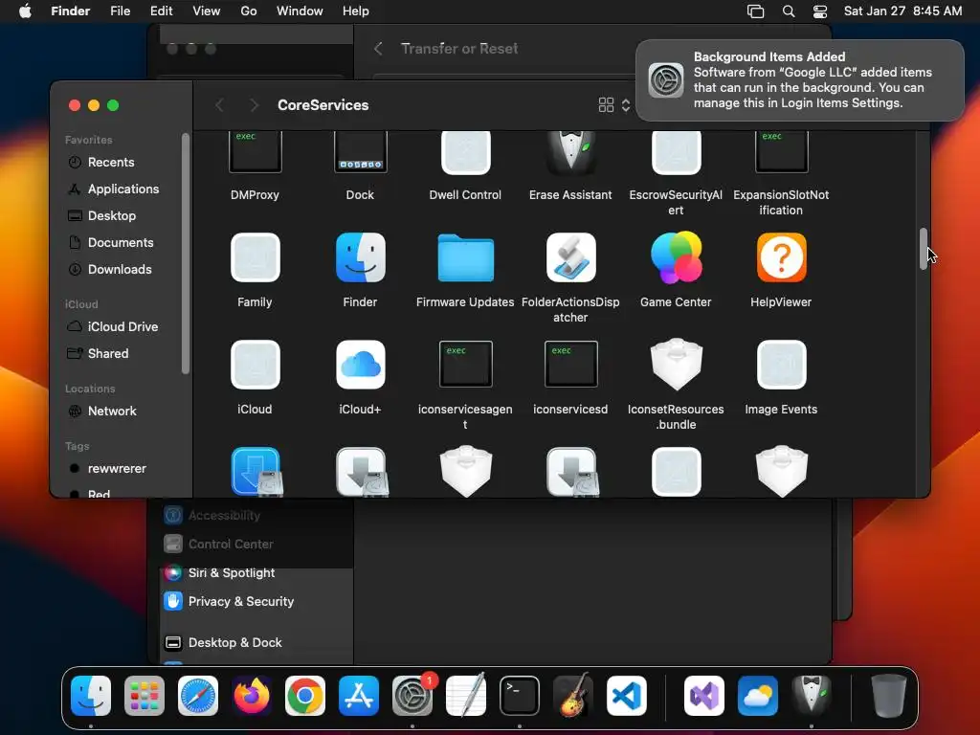Open the File menu
980x735 pixels.
coord(120,11)
